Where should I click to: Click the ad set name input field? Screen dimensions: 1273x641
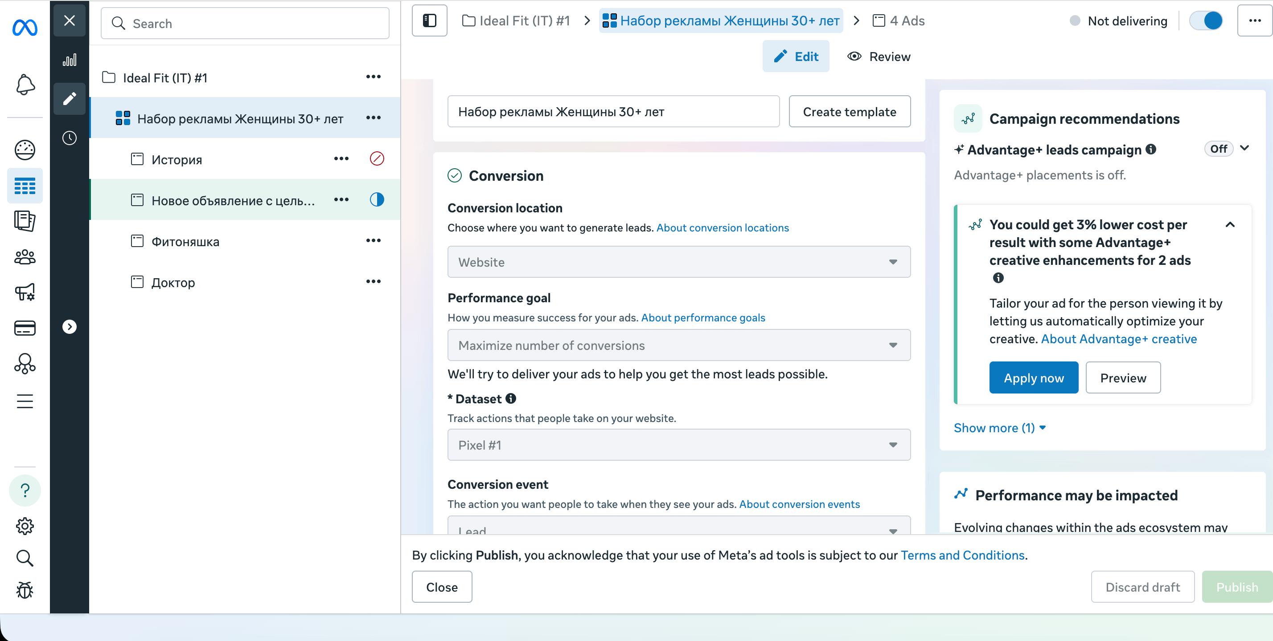613,112
